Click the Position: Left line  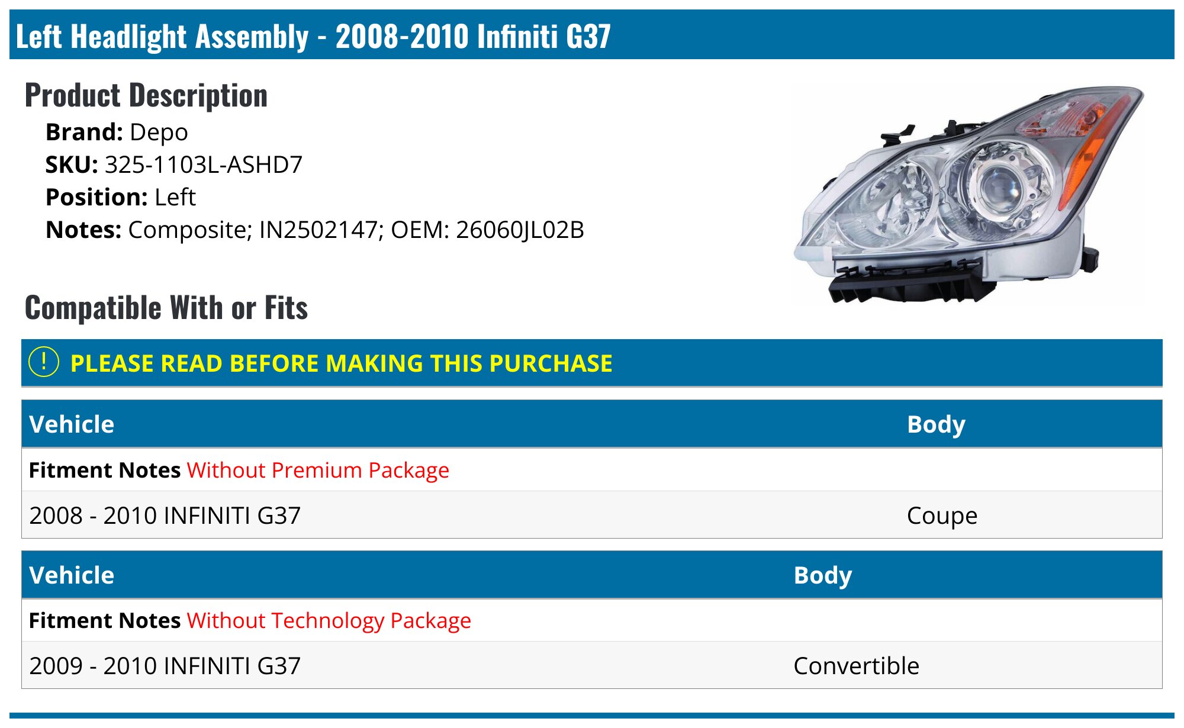pos(121,197)
